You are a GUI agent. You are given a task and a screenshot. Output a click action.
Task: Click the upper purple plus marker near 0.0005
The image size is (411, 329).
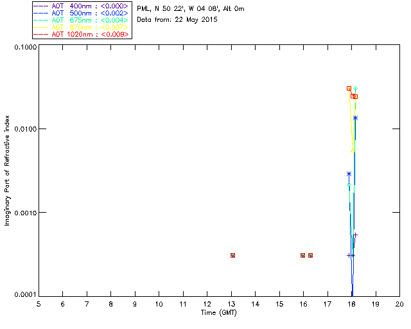pos(355,235)
